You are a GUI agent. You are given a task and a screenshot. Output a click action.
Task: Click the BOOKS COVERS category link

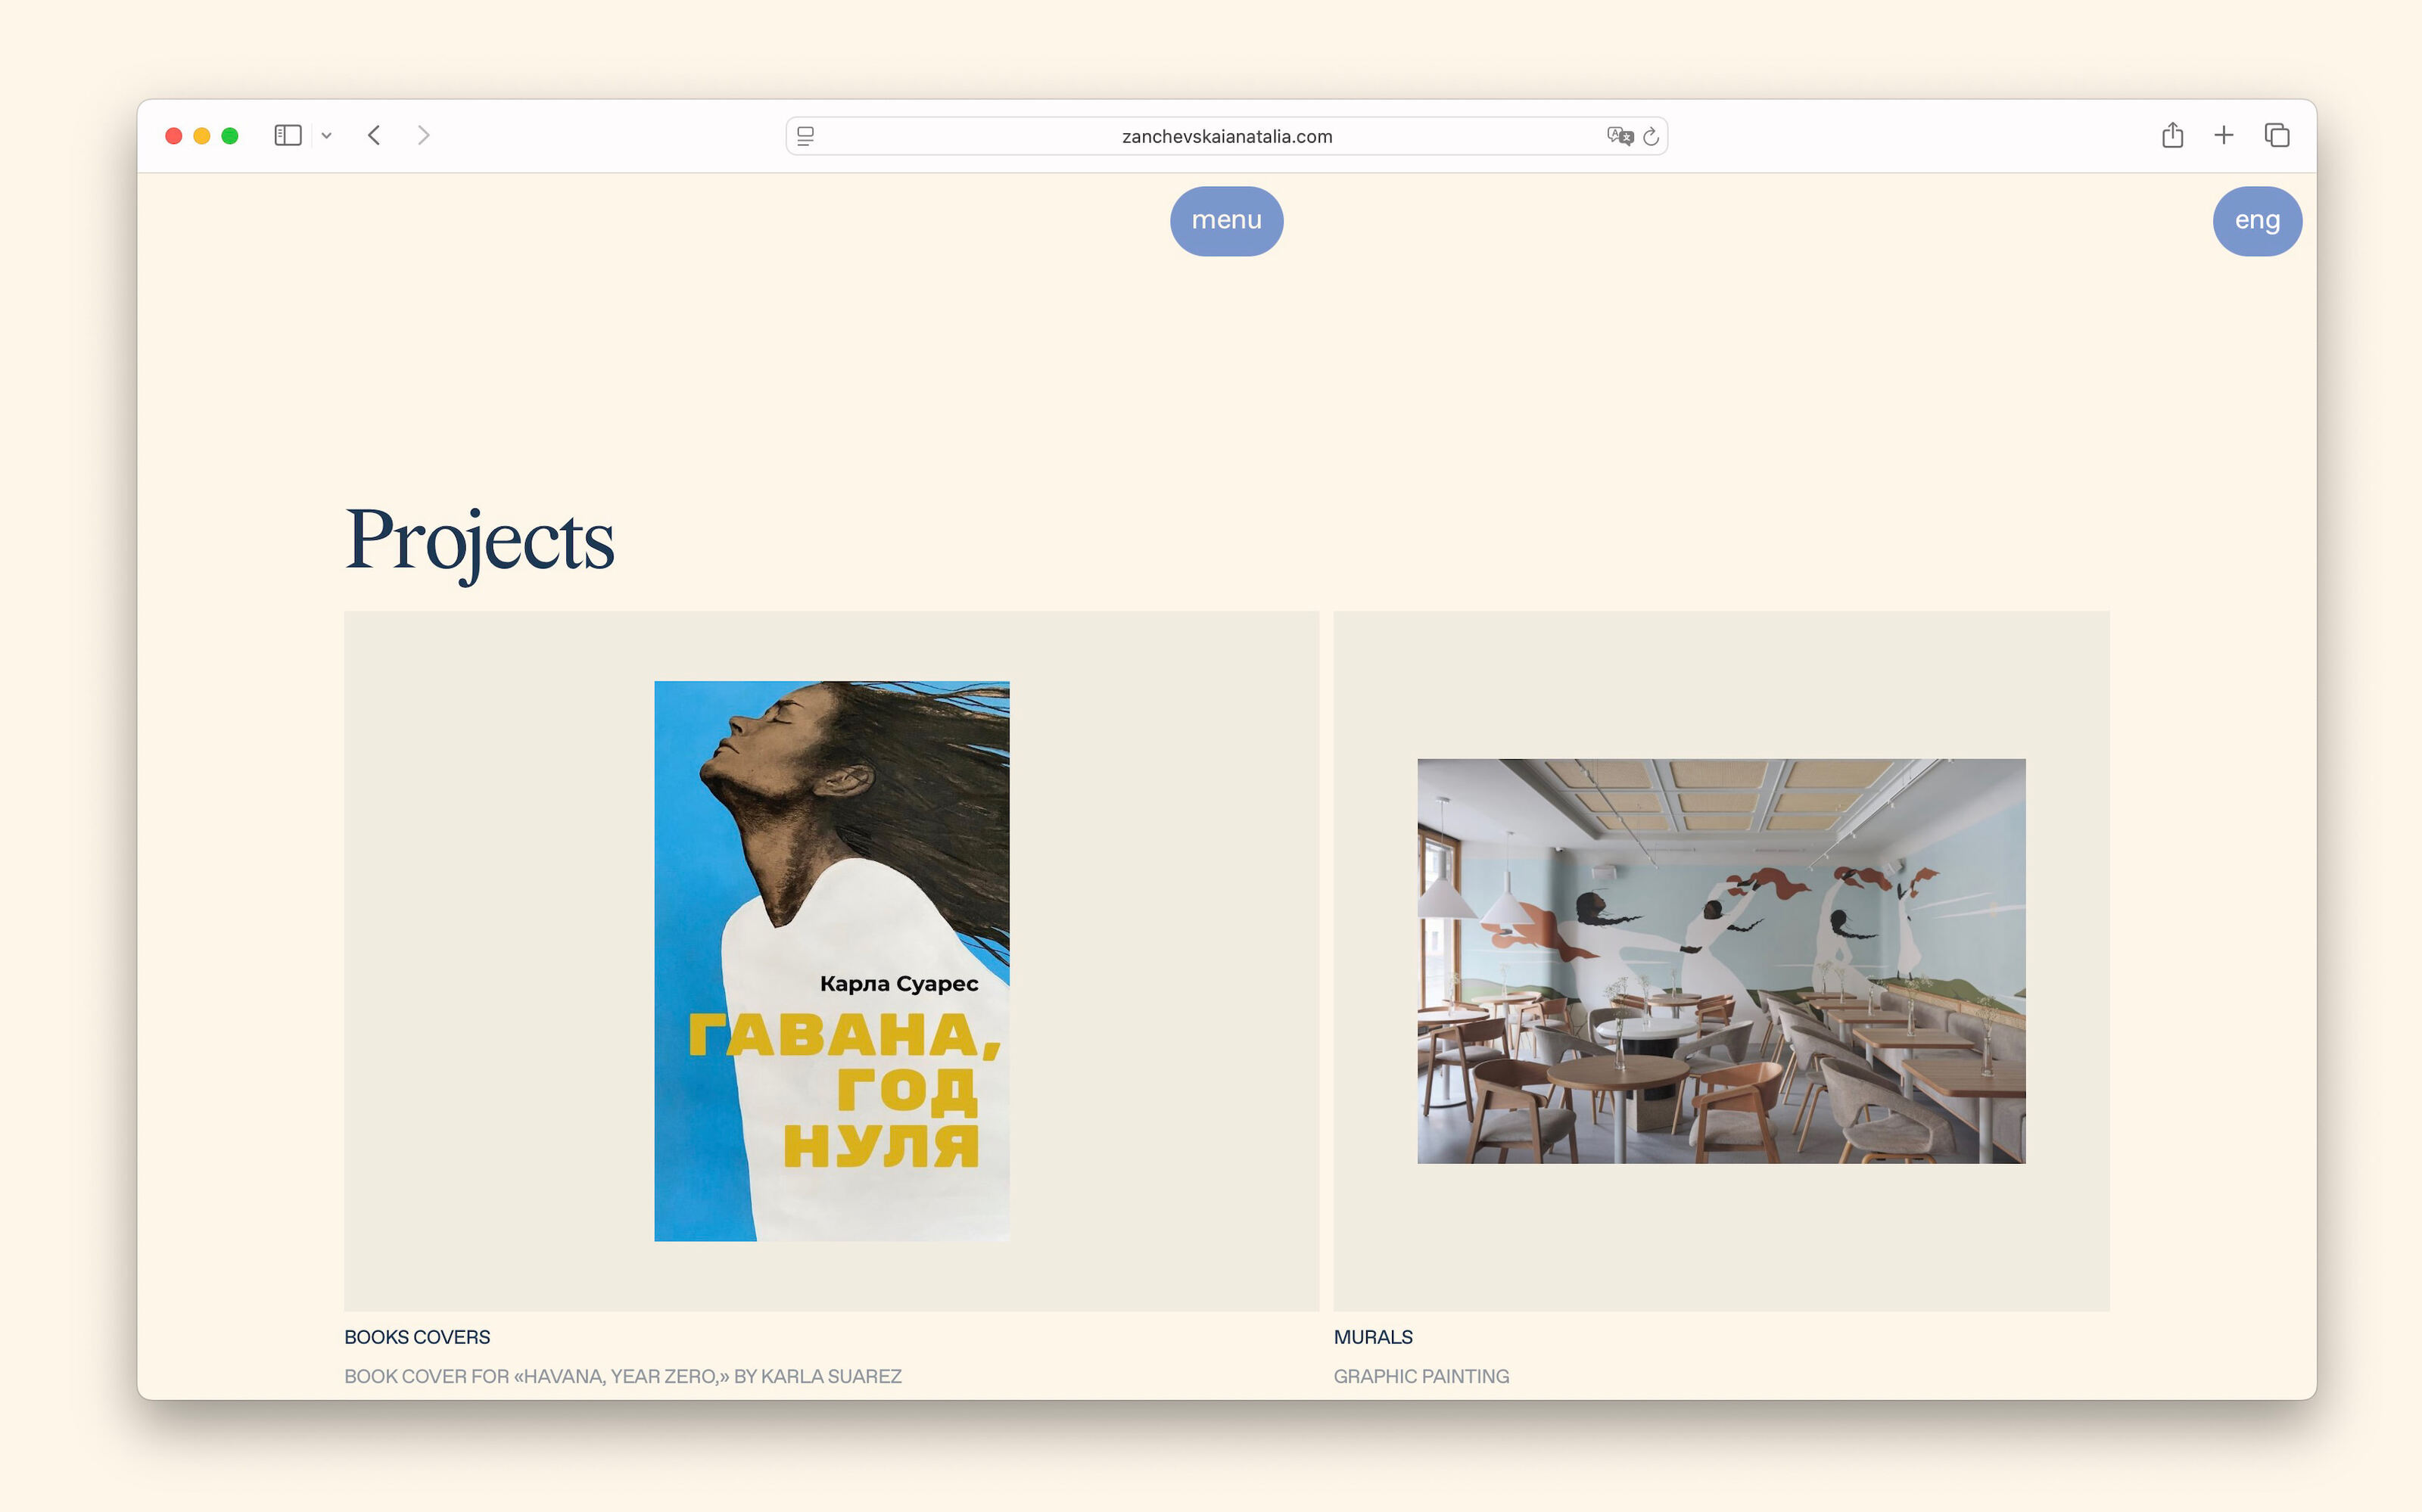tap(417, 1337)
